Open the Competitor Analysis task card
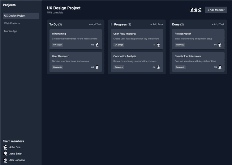Image resolution: width=232 pixels, height=165 pixels. coord(137,61)
